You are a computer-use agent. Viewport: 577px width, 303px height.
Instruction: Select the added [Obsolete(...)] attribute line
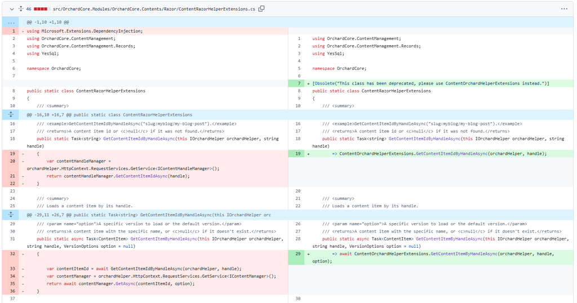(430, 83)
